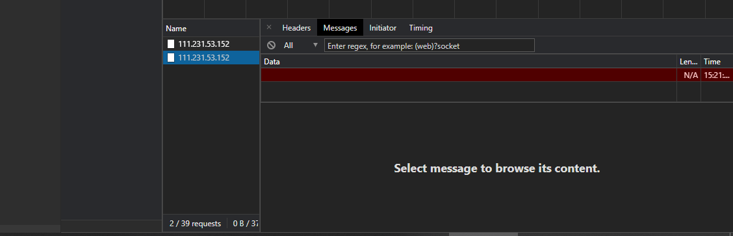The width and height of the screenshot is (733, 236).
Task: Select the red error message row
Action: point(497,75)
